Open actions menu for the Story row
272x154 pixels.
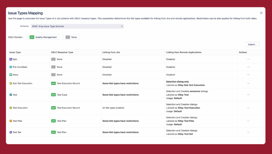click(248, 75)
